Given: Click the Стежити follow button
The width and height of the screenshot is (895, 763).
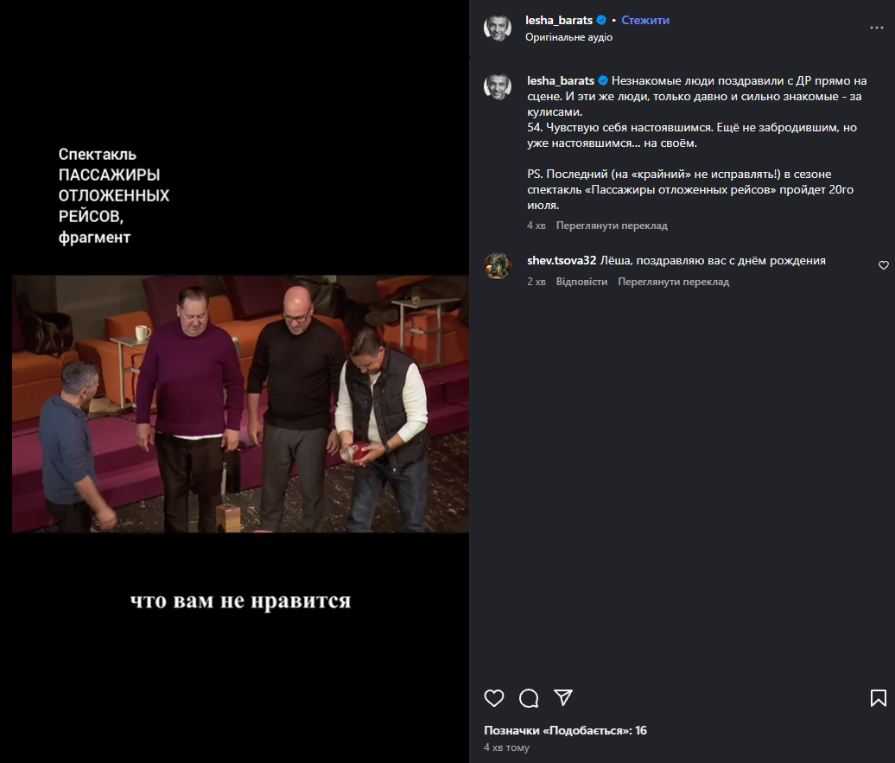Looking at the screenshot, I should (x=645, y=20).
